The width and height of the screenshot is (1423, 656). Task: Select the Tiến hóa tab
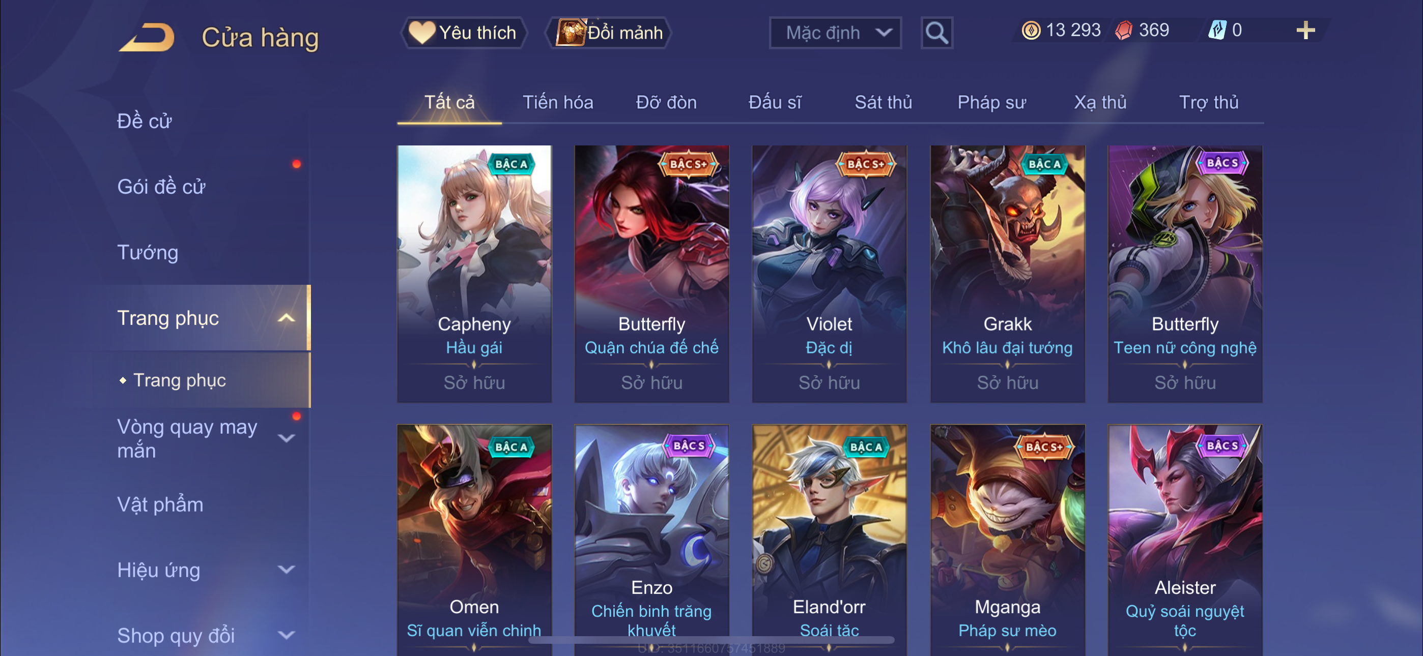[558, 102]
